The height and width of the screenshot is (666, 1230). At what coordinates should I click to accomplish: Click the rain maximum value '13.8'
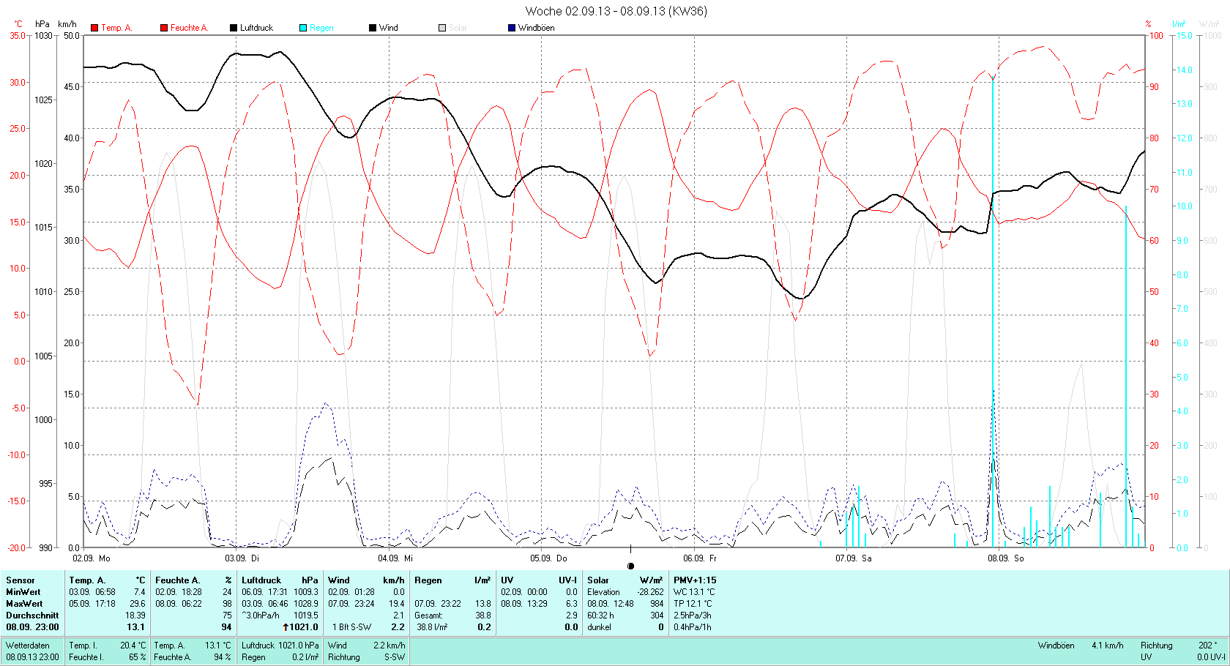(x=483, y=604)
